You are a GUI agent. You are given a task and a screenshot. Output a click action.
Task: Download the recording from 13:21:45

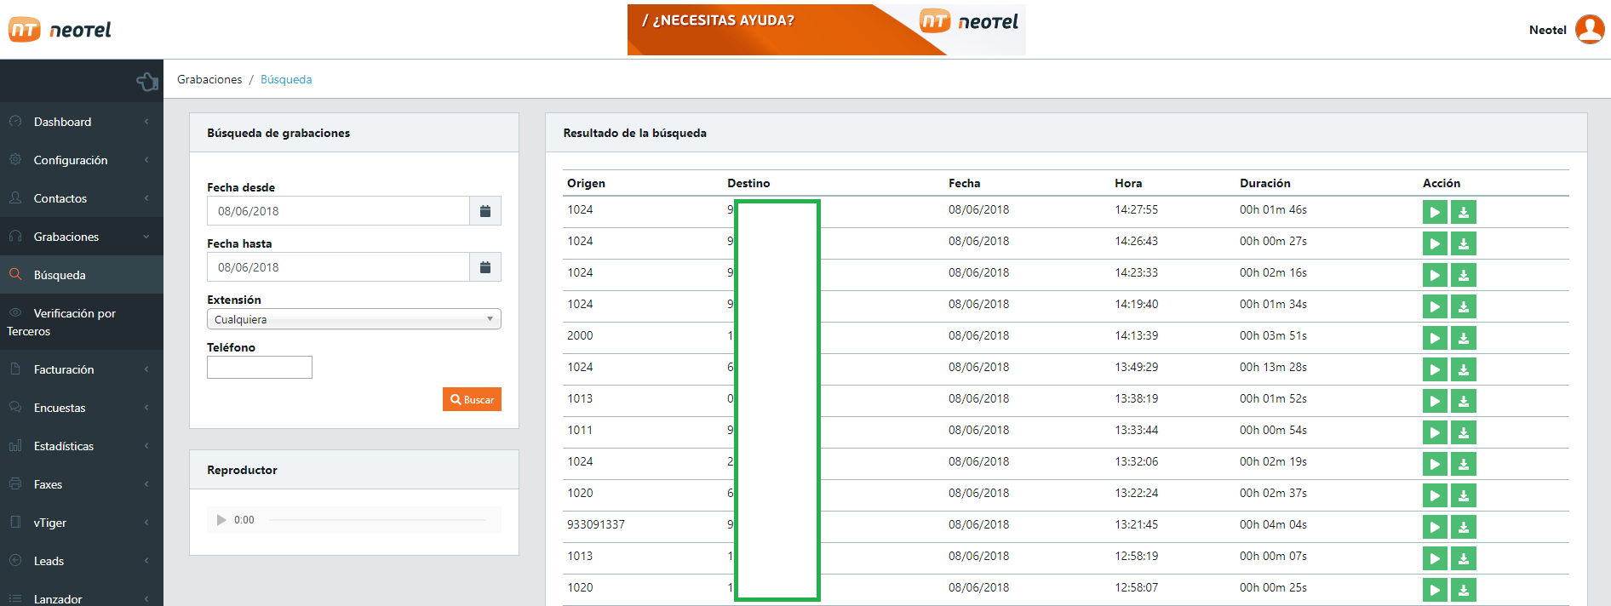(x=1463, y=527)
